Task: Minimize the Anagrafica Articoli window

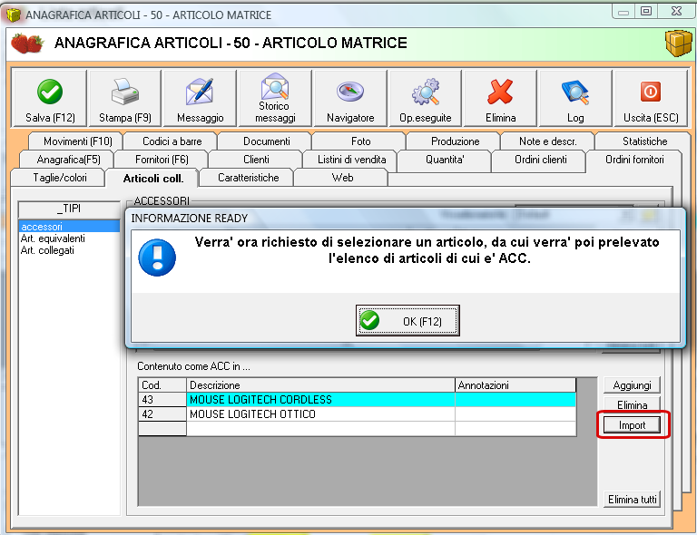Action: coord(623,12)
